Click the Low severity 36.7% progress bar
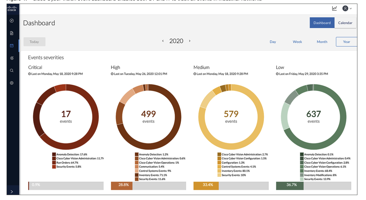 [313, 186]
